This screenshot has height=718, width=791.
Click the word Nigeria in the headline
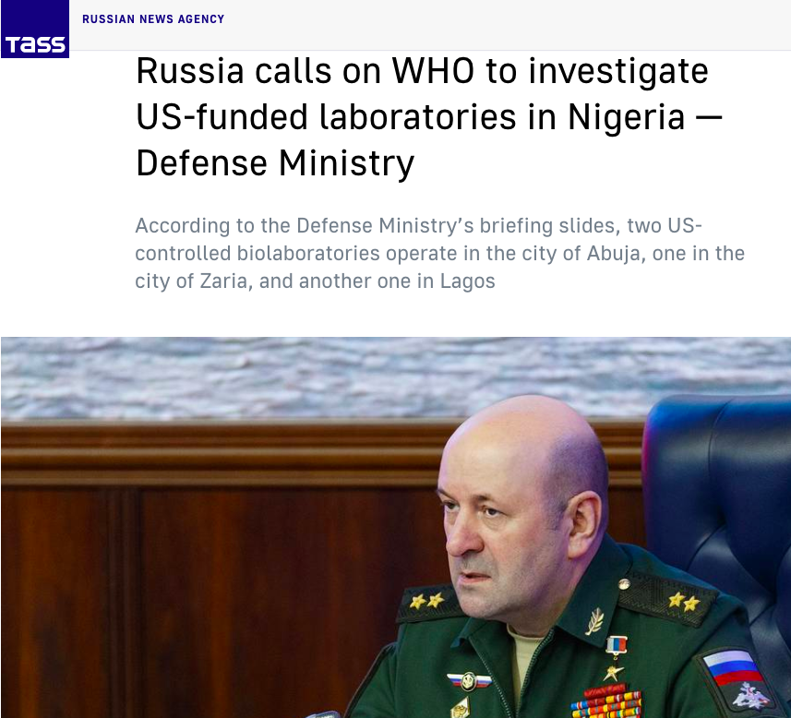click(x=626, y=117)
